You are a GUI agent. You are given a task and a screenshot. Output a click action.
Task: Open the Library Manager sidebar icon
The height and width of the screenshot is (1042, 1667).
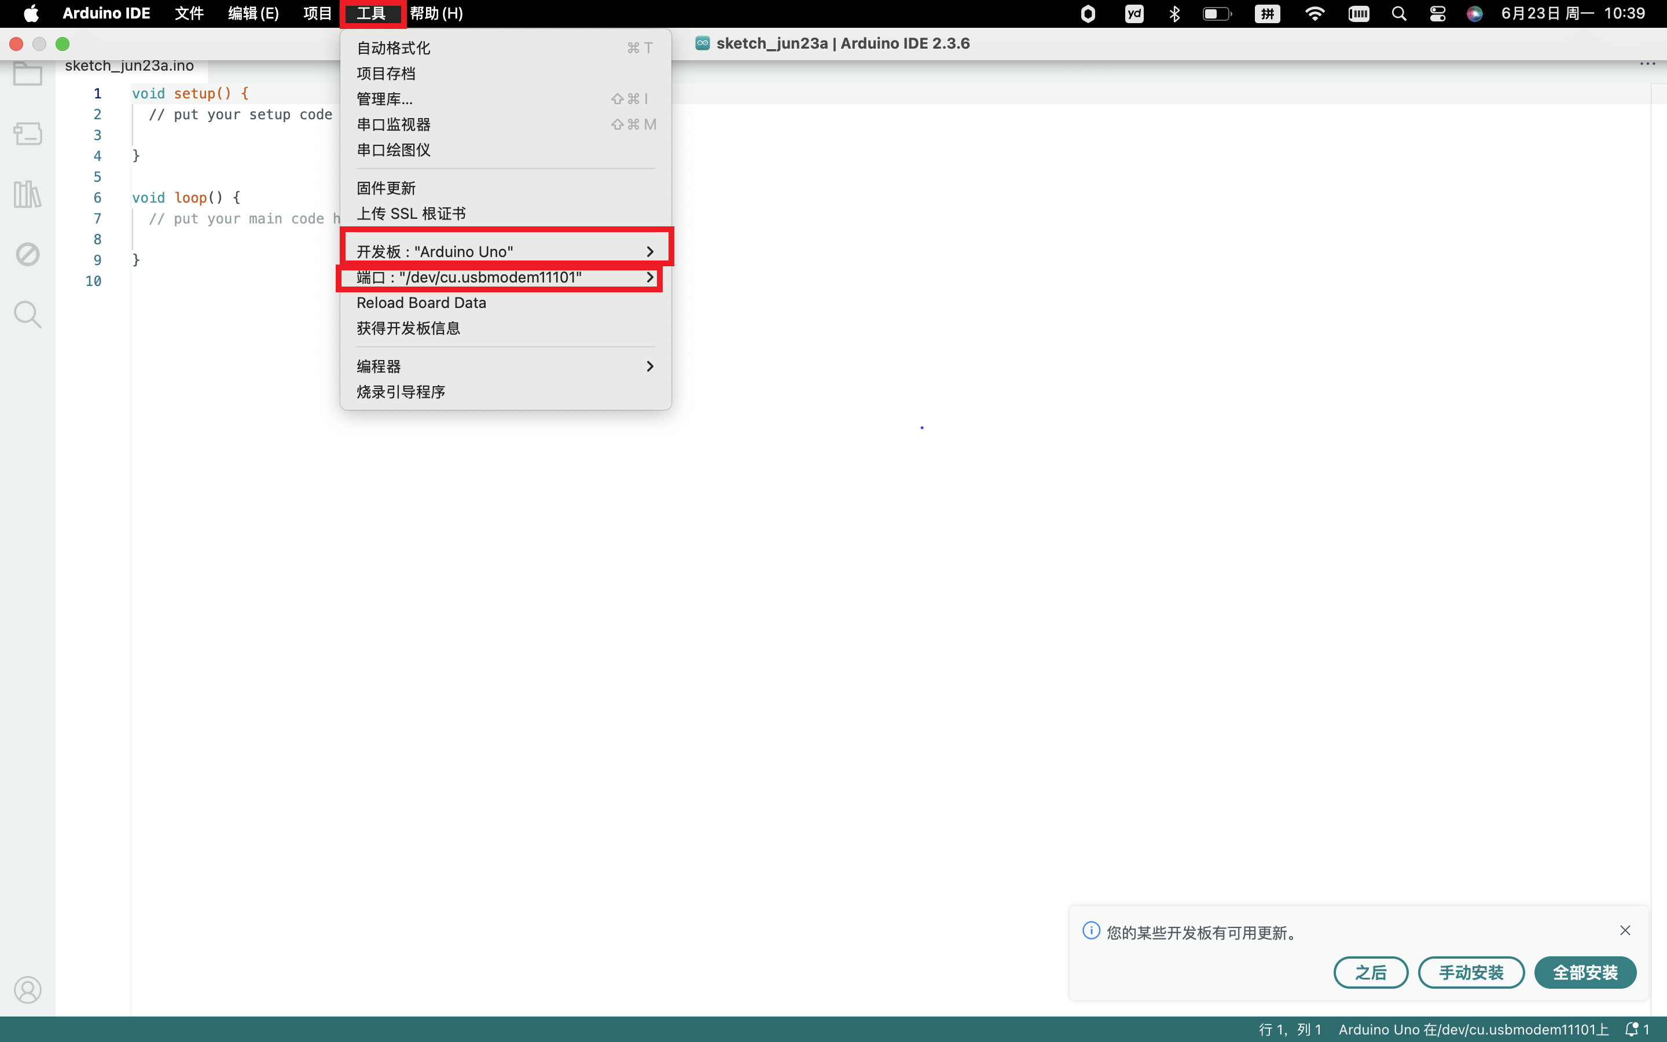pos(28,195)
